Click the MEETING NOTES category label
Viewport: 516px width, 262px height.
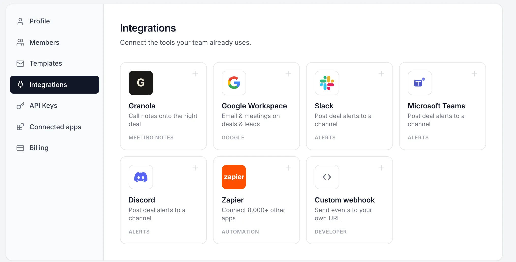151,138
